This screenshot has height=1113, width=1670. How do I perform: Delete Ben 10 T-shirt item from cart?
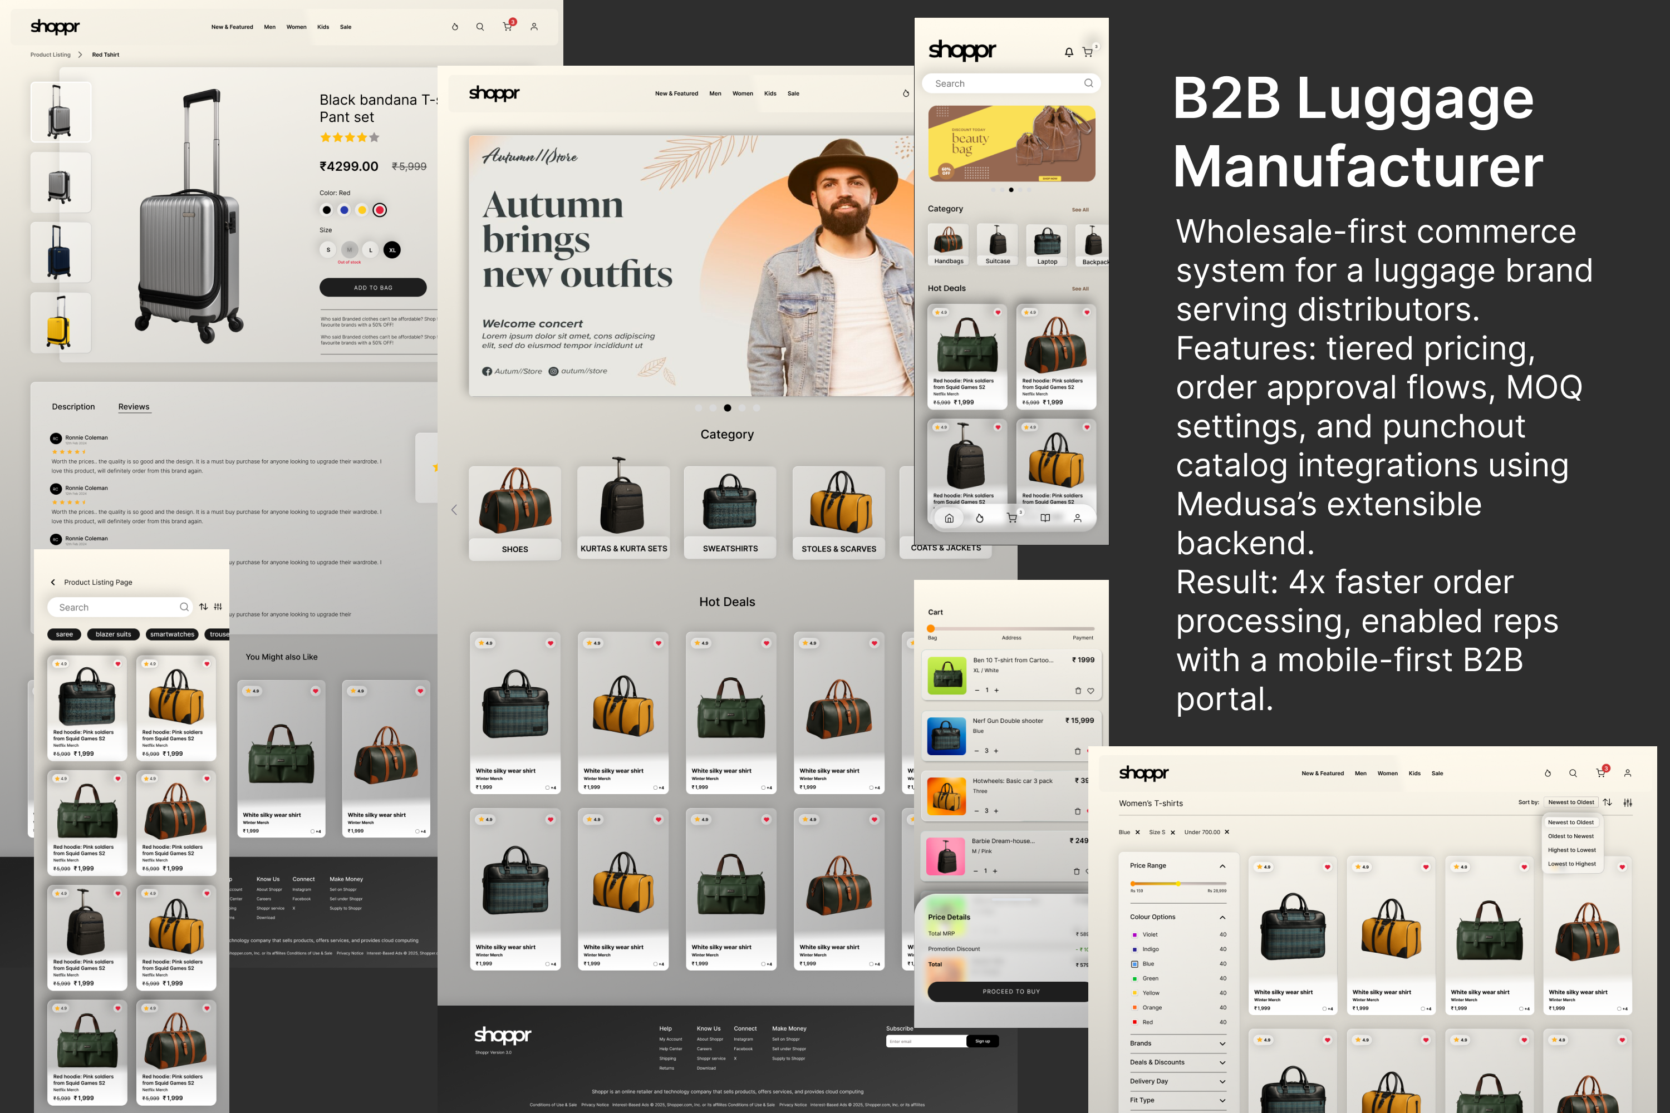pos(1078,691)
